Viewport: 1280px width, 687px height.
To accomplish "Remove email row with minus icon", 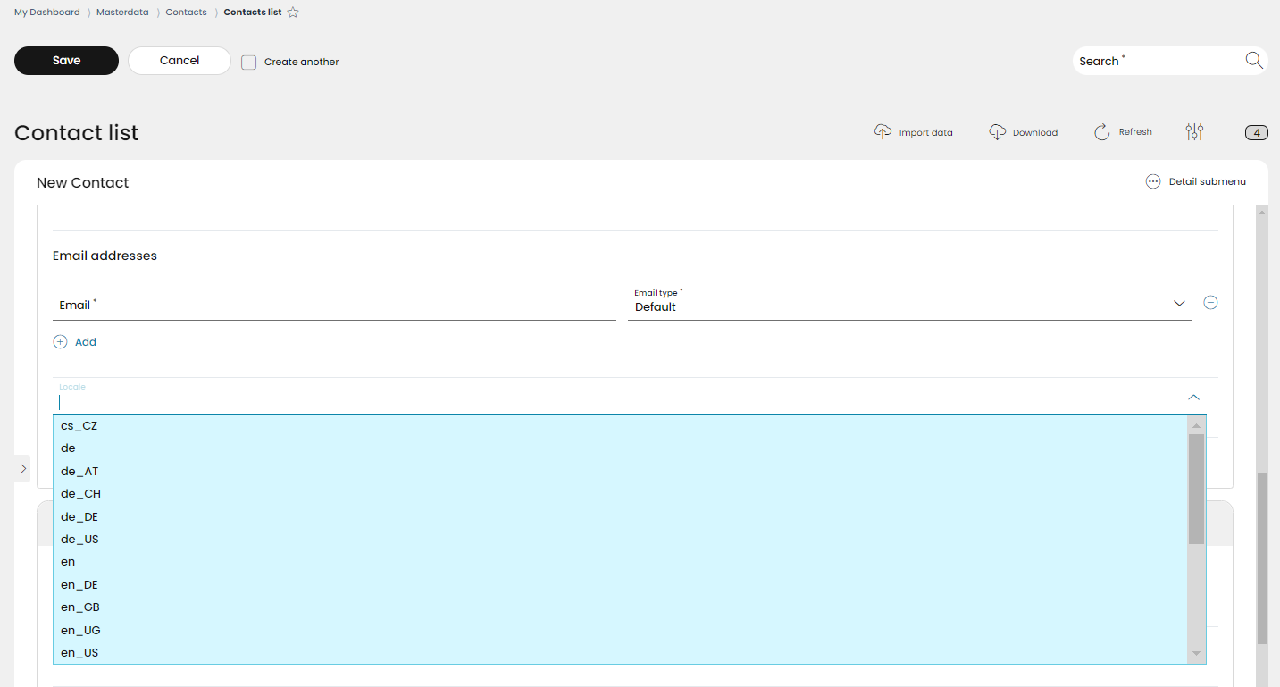I will pyautogui.click(x=1210, y=302).
